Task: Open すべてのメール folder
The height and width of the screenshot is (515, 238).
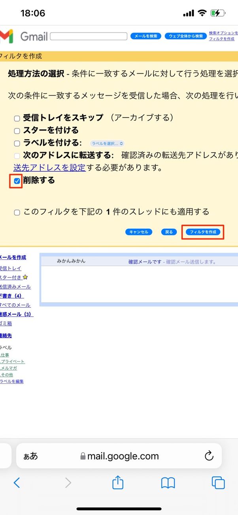Action: pos(15,305)
